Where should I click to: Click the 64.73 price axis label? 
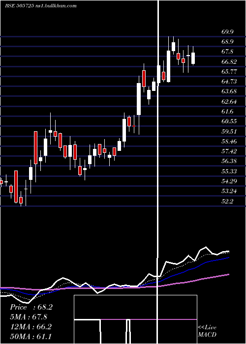pos(229,82)
